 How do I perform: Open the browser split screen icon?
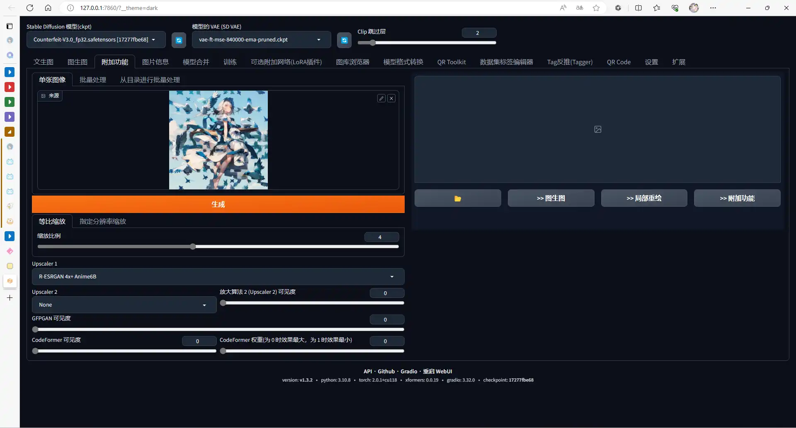[638, 8]
